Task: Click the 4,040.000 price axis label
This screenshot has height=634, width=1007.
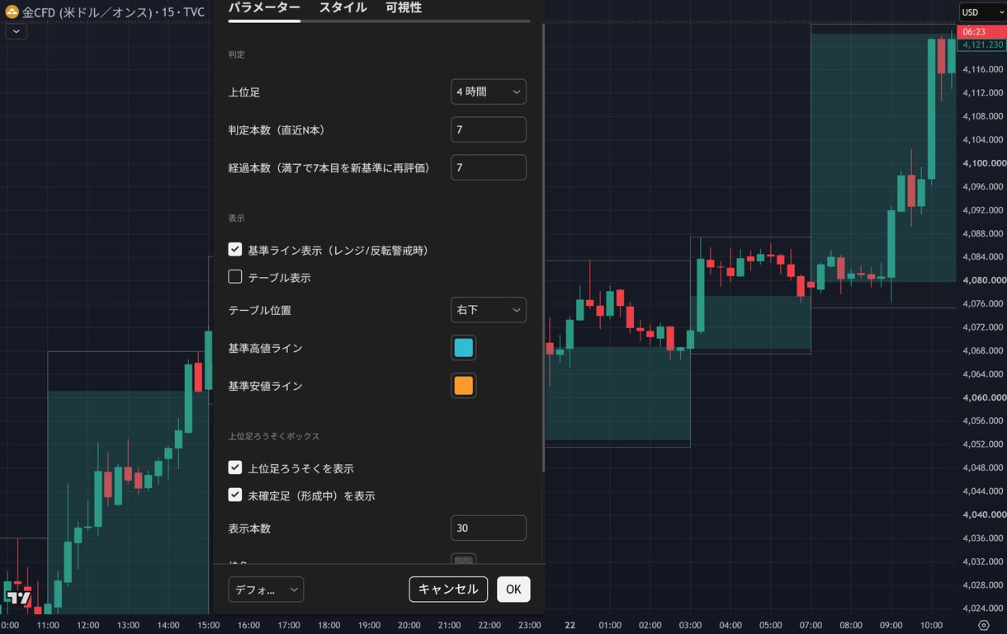Action: click(984, 514)
